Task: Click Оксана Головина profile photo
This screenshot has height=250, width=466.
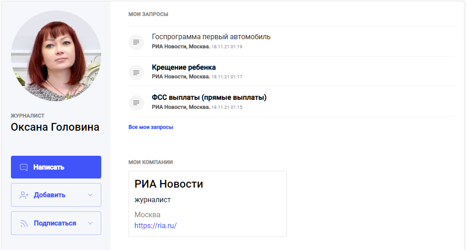Action: (56, 56)
